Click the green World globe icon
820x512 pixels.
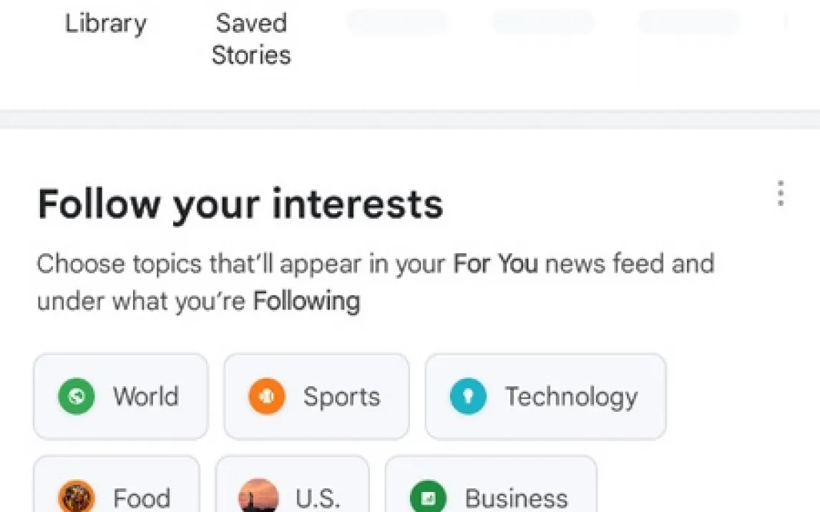pos(76,396)
